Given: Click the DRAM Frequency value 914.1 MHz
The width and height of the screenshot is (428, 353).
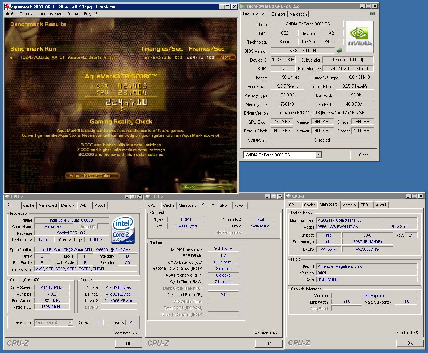Looking at the screenshot, I should [x=223, y=249].
